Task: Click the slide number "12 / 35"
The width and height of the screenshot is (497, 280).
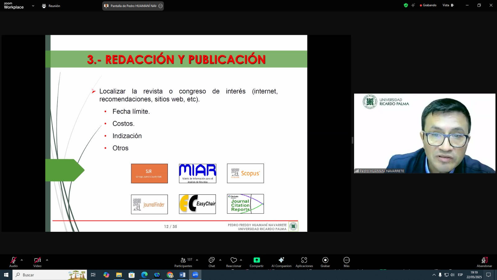Action: 171,226
